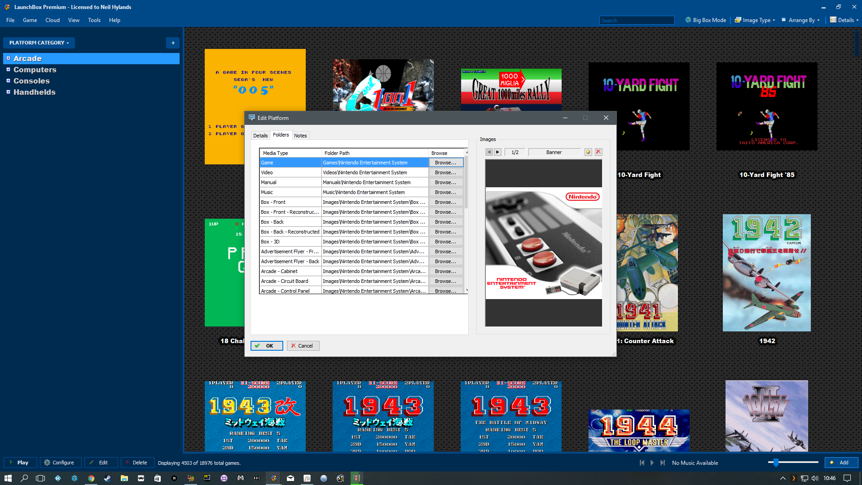862x485 pixels.
Task: Open Task View in taskbar
Action: coord(40,478)
